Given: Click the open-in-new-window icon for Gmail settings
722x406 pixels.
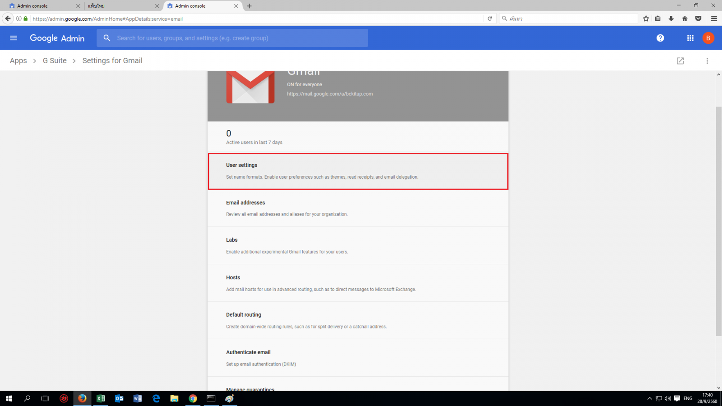Looking at the screenshot, I should click(x=680, y=61).
